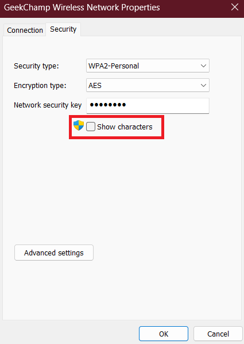
Task: Dismiss the dialog with Cancel
Action: point(218,334)
